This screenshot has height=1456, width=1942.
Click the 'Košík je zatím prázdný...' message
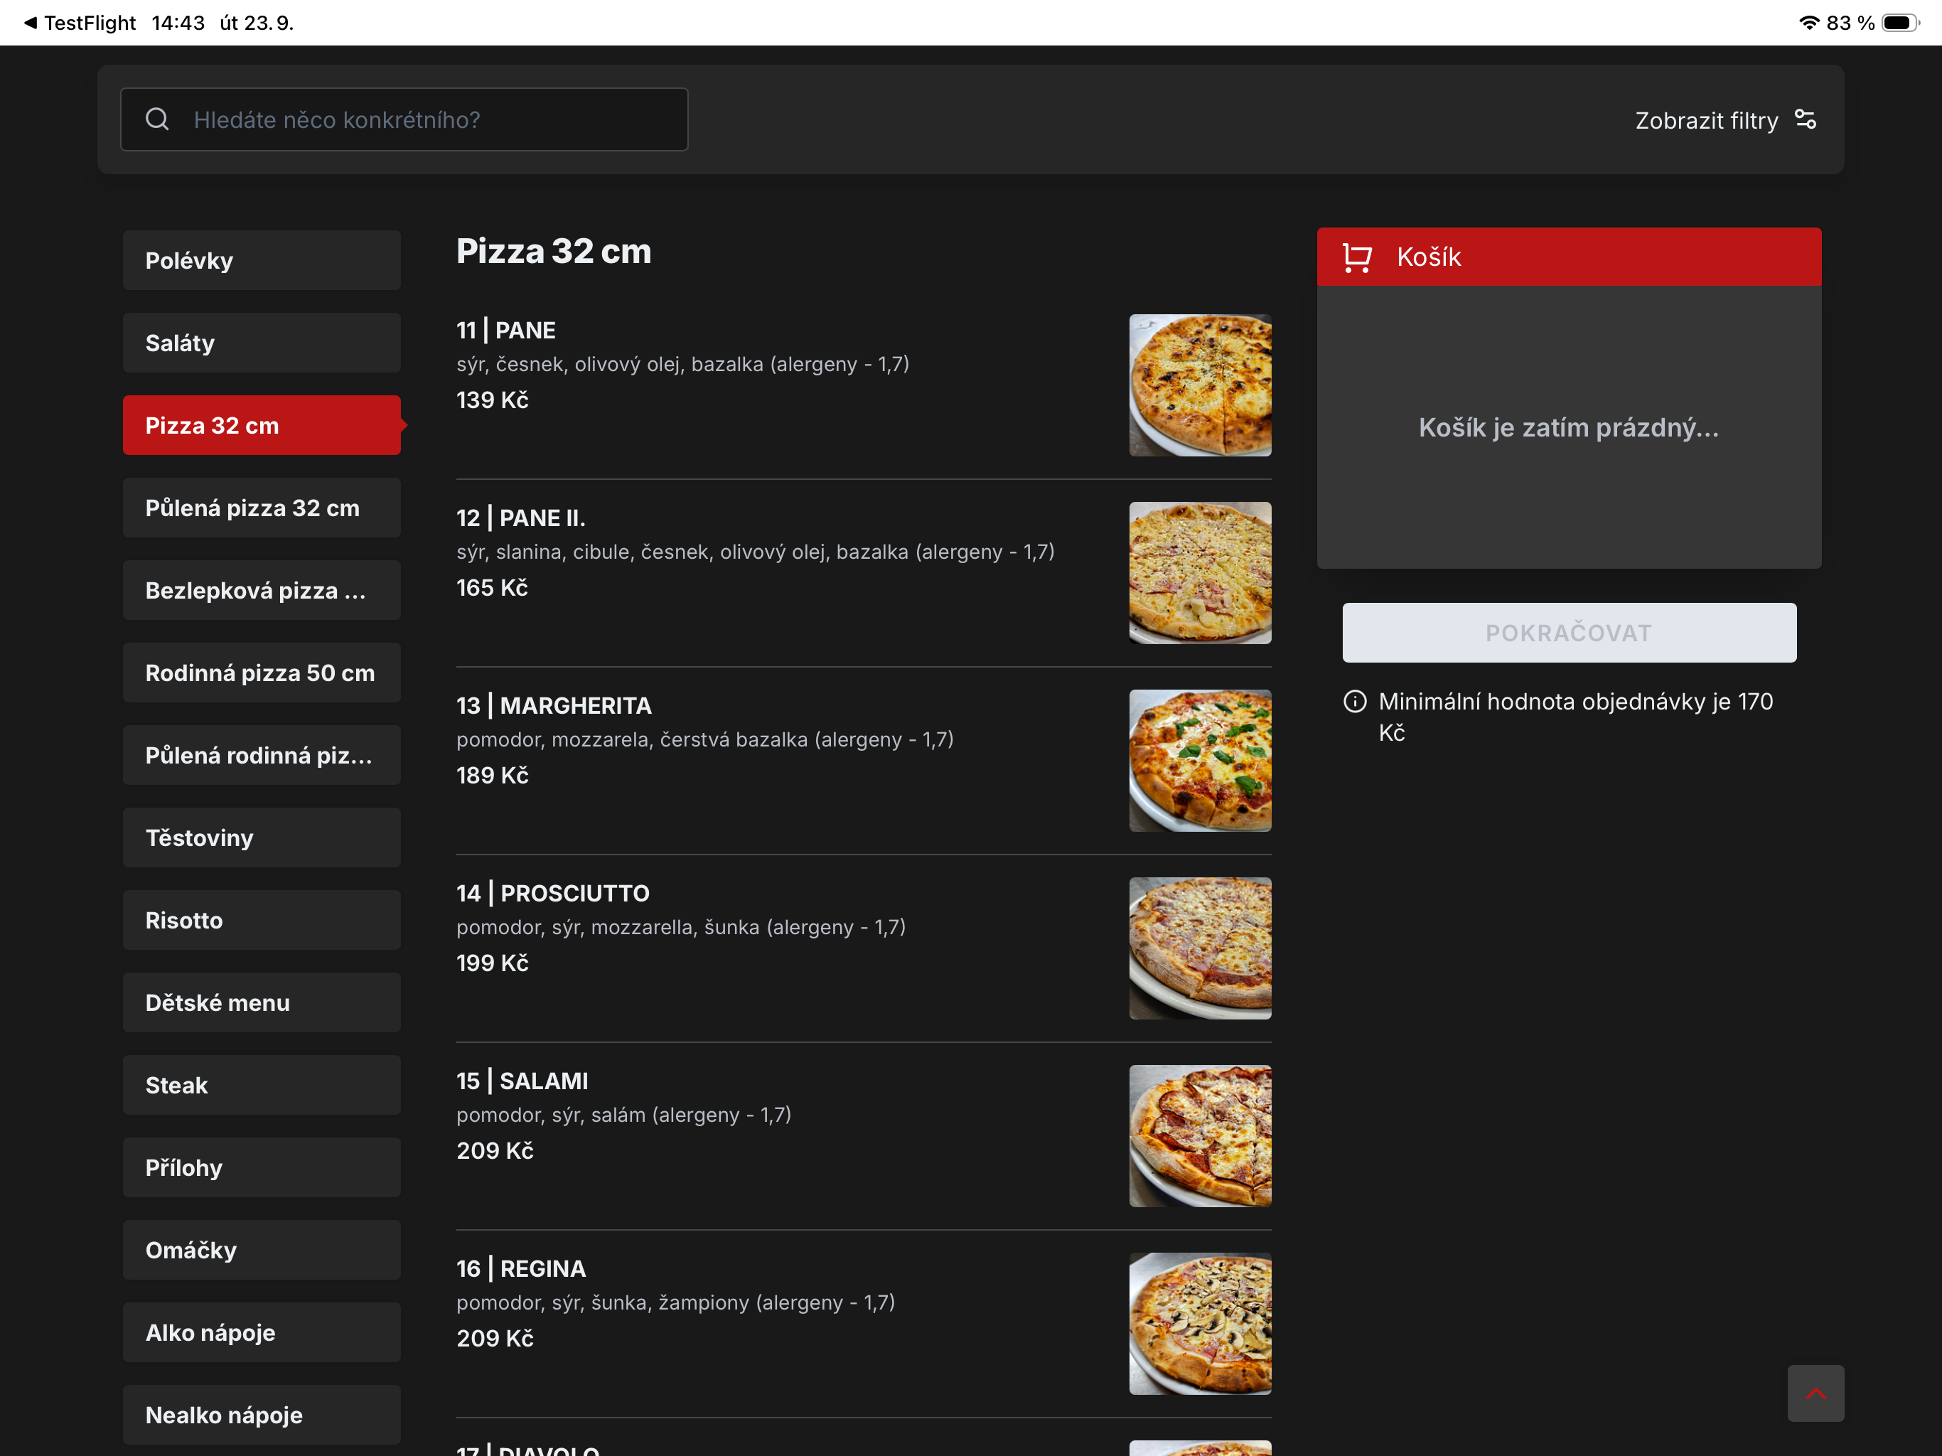(1569, 429)
